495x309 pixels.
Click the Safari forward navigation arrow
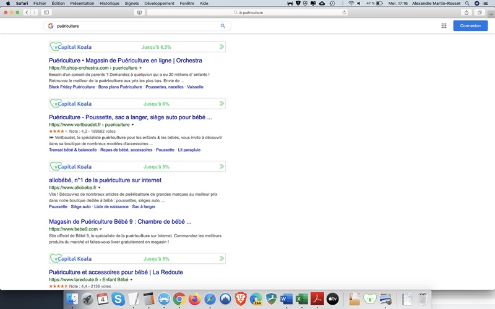tap(35, 12)
